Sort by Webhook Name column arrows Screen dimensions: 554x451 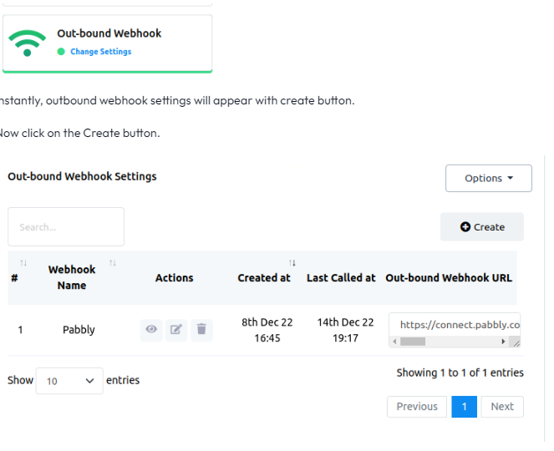[113, 263]
